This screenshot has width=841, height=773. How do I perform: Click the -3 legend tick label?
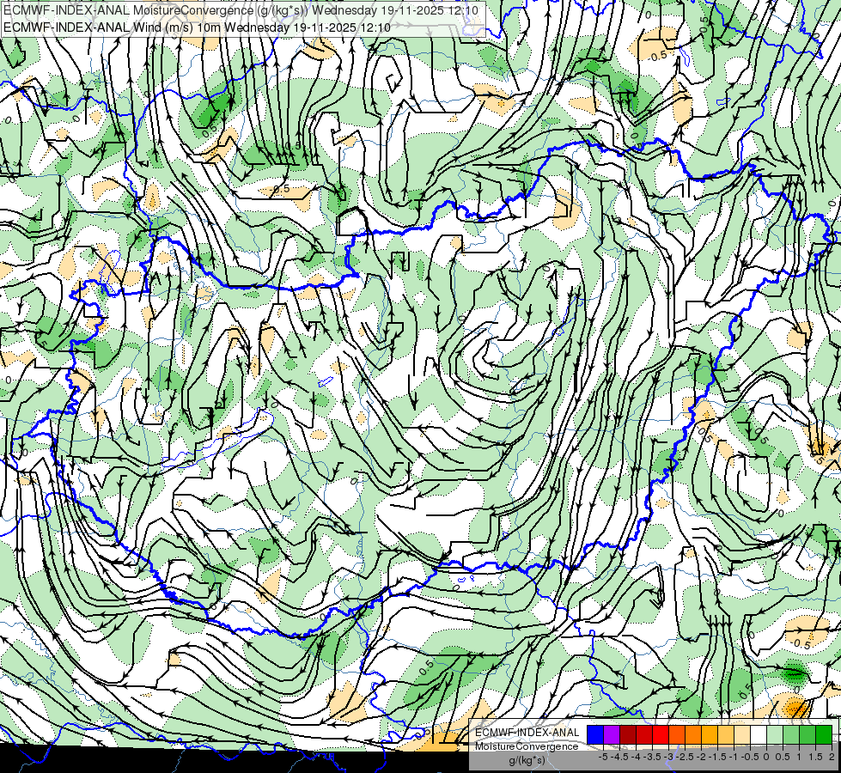coord(668,757)
